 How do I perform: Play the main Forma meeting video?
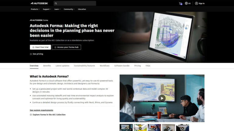pos(162,98)
